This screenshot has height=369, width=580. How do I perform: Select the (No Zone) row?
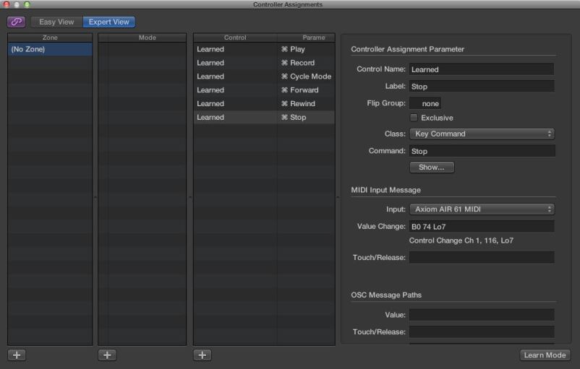coord(50,49)
